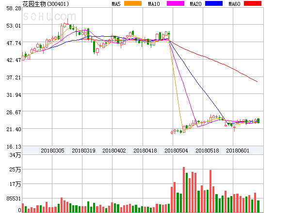
Task: Click the MA20 legend label
Action: 195,4
